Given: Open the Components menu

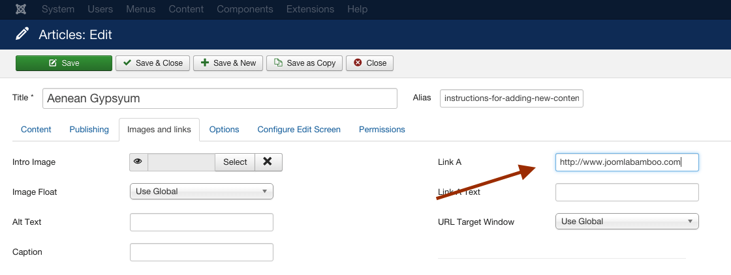Looking at the screenshot, I should 245,9.
